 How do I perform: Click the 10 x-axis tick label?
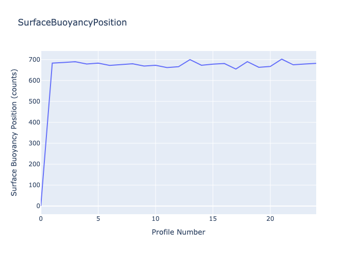click(156, 218)
